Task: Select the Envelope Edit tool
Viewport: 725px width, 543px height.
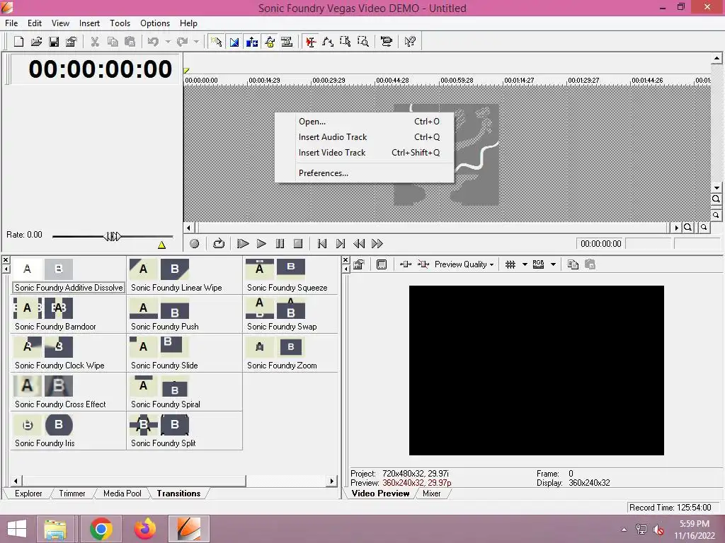Action: [x=328, y=42]
